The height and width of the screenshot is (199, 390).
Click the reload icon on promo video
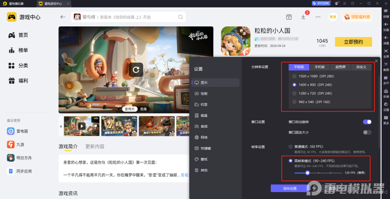(x=136, y=70)
